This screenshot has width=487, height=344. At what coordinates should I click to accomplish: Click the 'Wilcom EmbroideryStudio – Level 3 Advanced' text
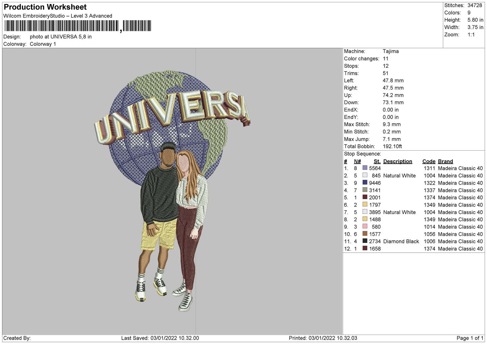[x=58, y=16]
